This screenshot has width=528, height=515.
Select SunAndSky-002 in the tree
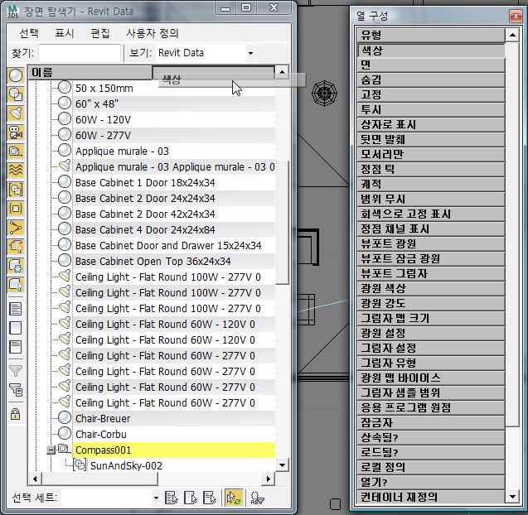pos(126,465)
